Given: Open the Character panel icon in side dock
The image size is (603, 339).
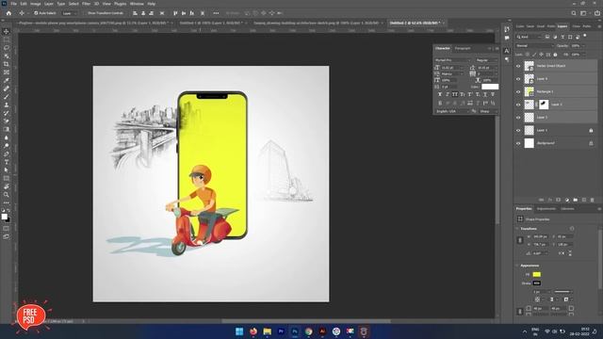Looking at the screenshot, I should pyautogui.click(x=507, y=51).
